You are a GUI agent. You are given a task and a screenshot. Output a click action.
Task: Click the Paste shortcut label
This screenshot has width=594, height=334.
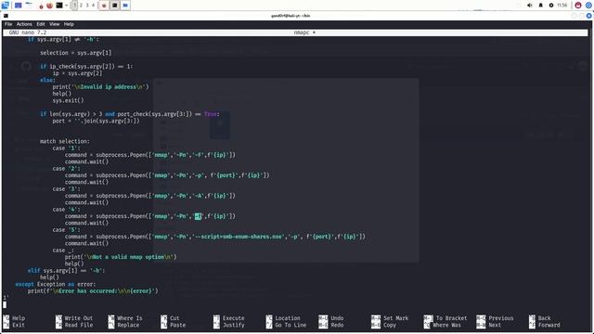177,325
